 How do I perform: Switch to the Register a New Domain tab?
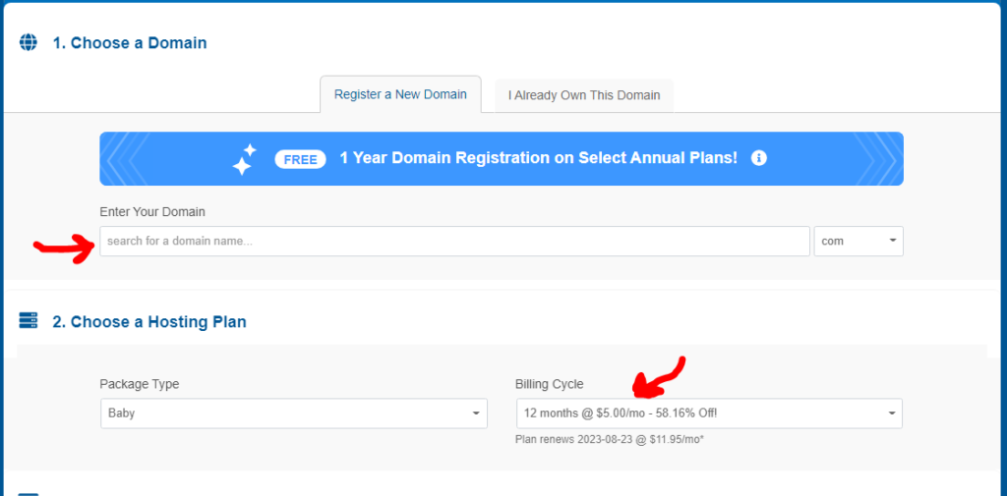pos(400,94)
